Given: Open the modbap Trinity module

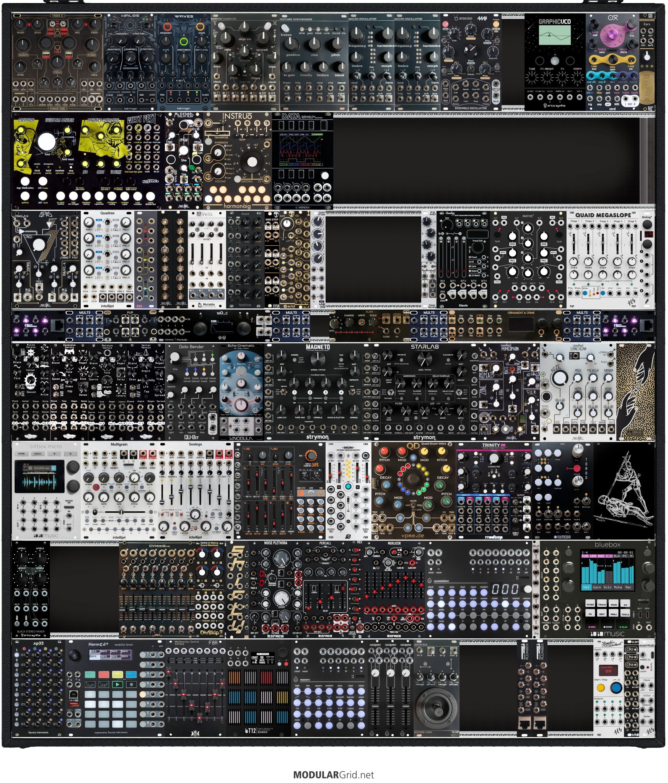Looking at the screenshot, I should click(494, 491).
